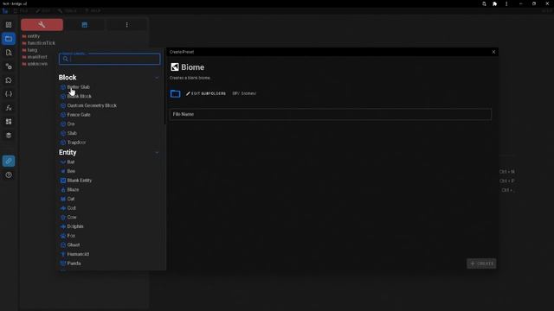The image size is (554, 311).
Task: Open the widgets sidebar icon
Action: 9,122
